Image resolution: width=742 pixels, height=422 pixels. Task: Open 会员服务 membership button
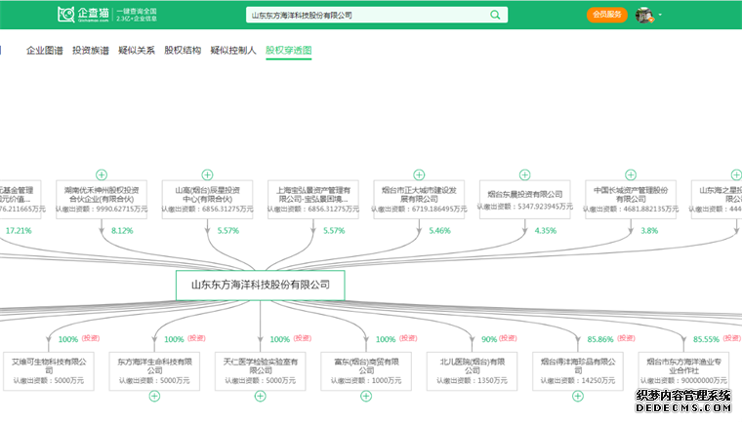[607, 15]
